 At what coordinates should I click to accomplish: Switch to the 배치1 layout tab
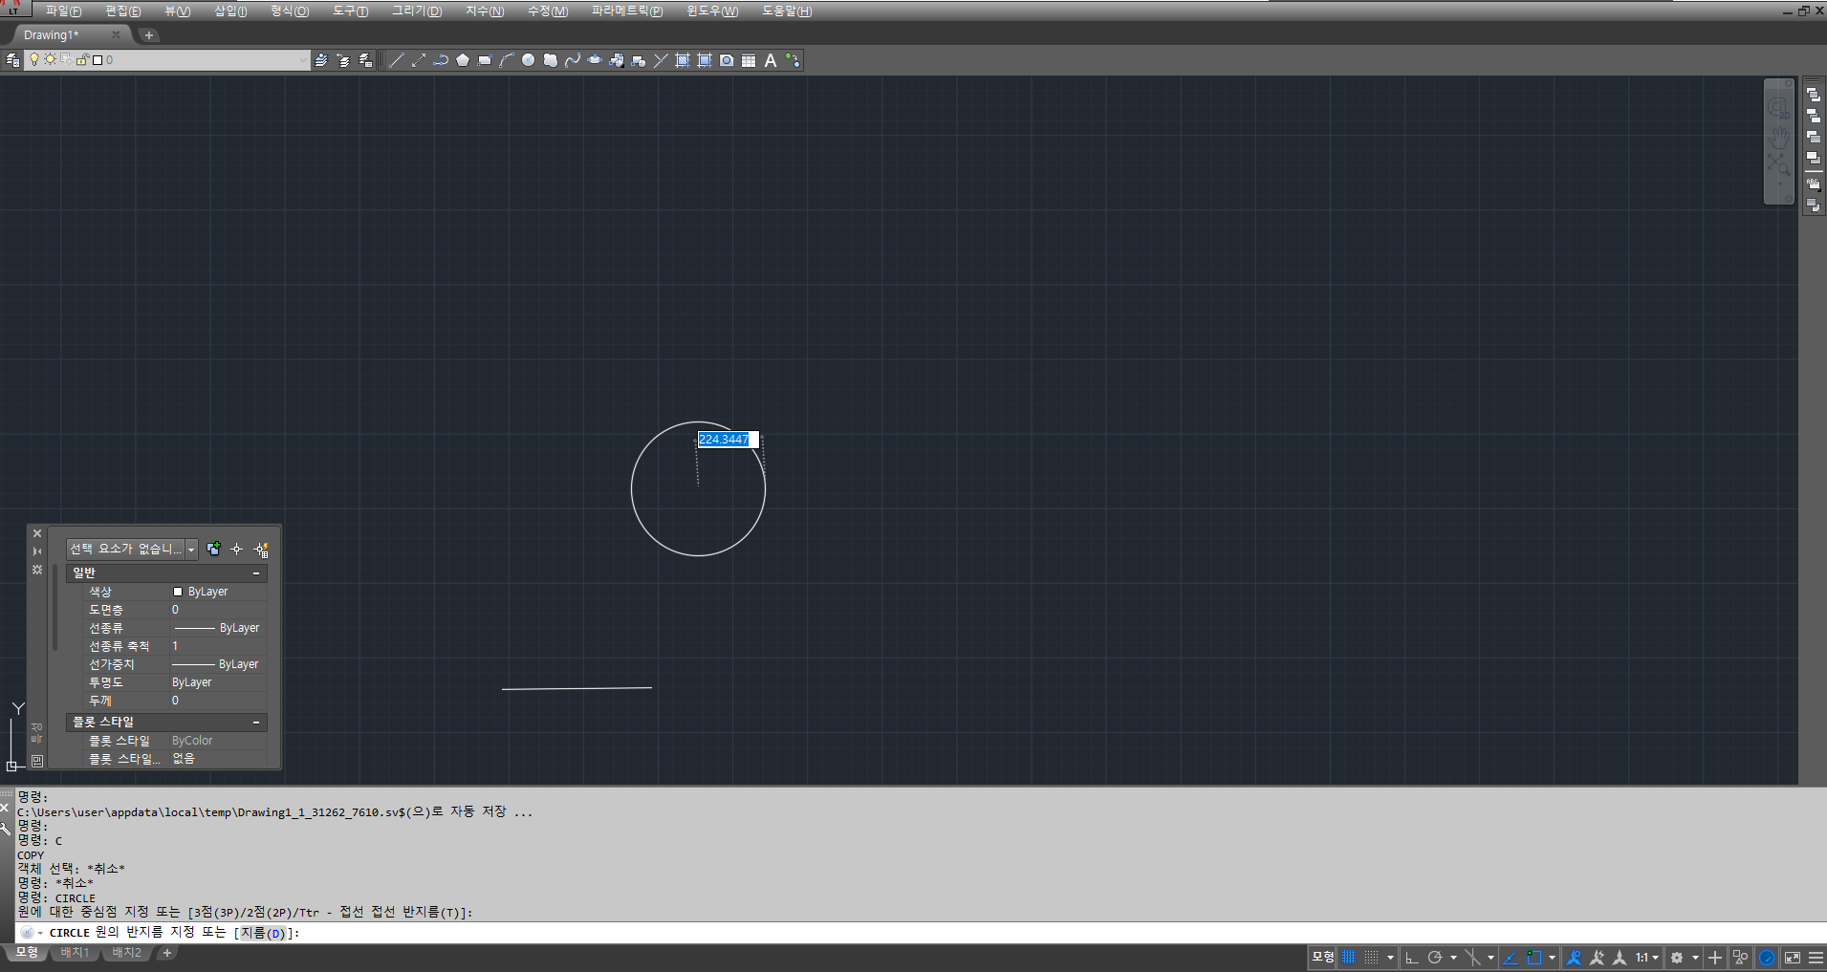pyautogui.click(x=75, y=953)
